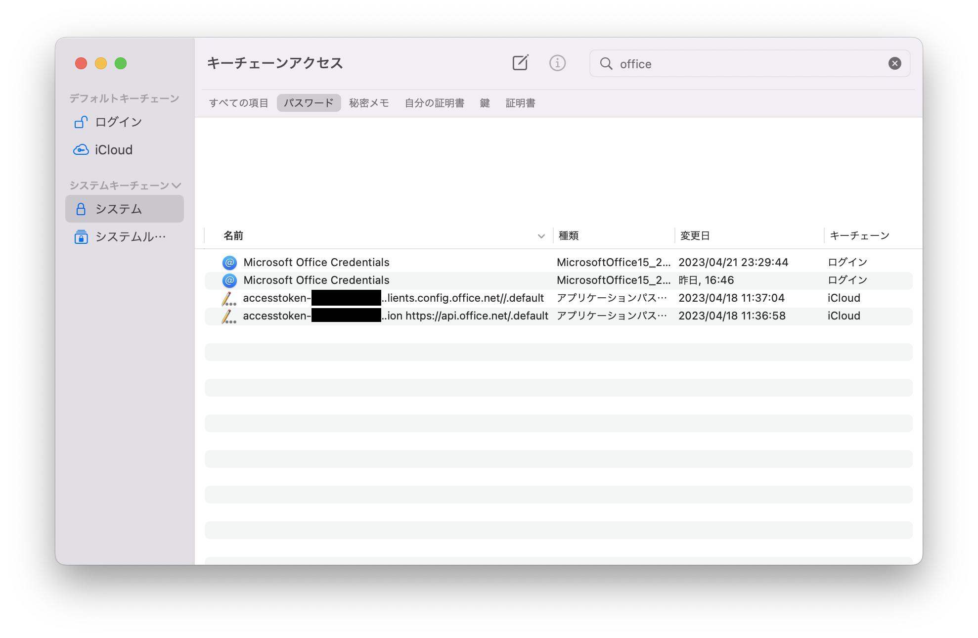Image resolution: width=978 pixels, height=638 pixels.
Task: Click the new item compose icon
Action: tap(520, 63)
